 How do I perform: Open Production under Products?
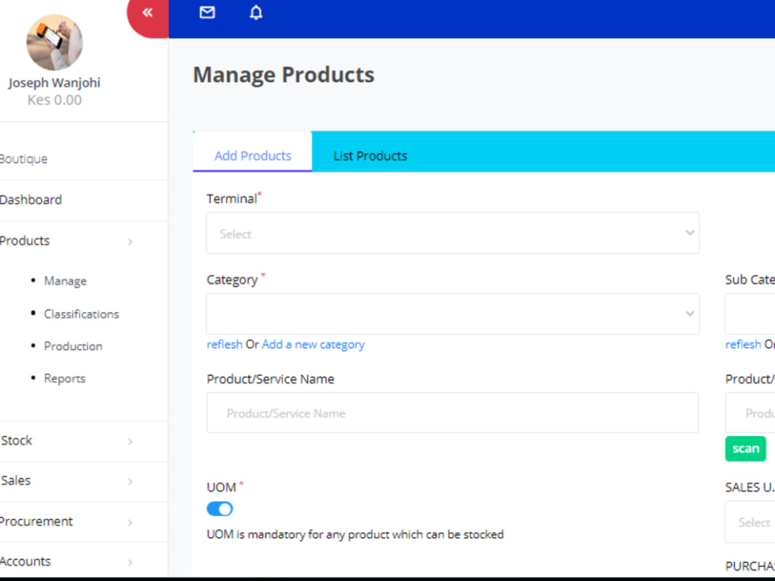pos(73,346)
